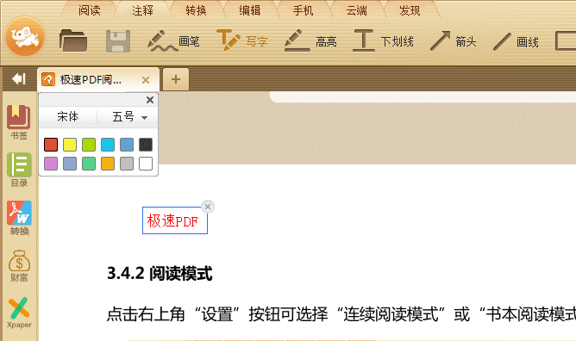
Task: Choose the 高亮 highlight tool
Action: click(310, 40)
